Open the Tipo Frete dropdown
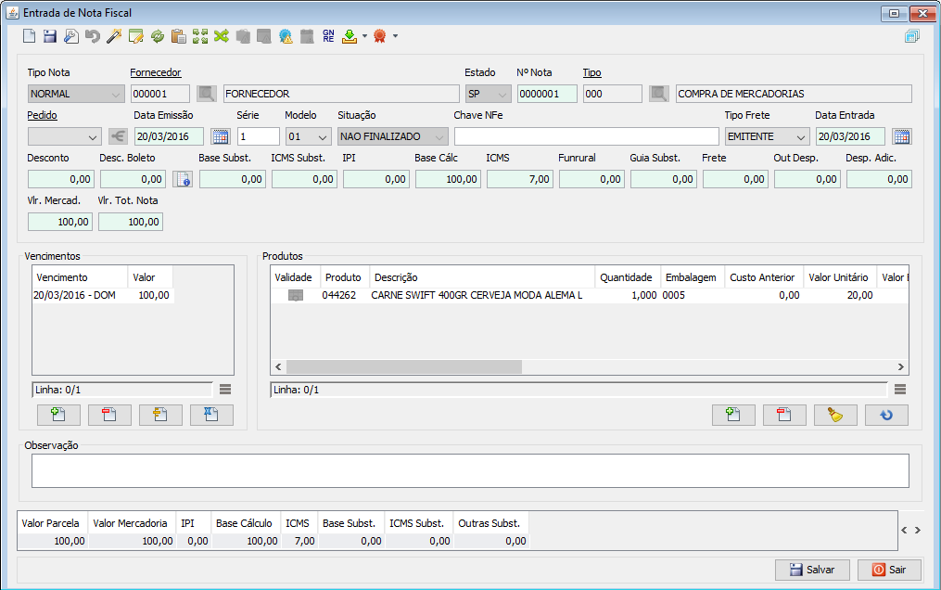Viewport: 941px width, 590px height. tap(801, 136)
